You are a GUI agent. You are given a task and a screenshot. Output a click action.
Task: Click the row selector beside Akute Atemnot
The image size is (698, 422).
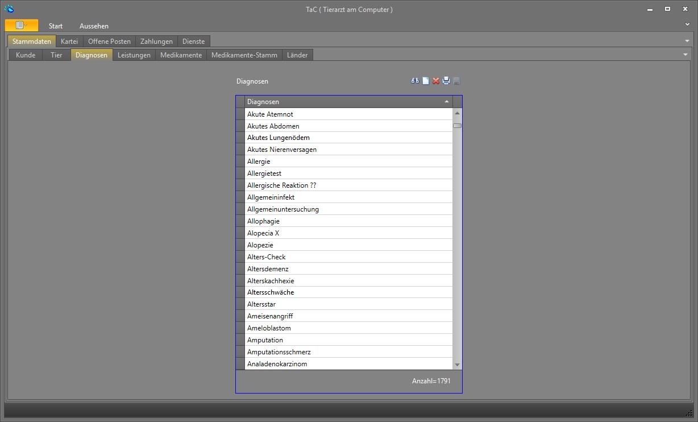(x=240, y=114)
